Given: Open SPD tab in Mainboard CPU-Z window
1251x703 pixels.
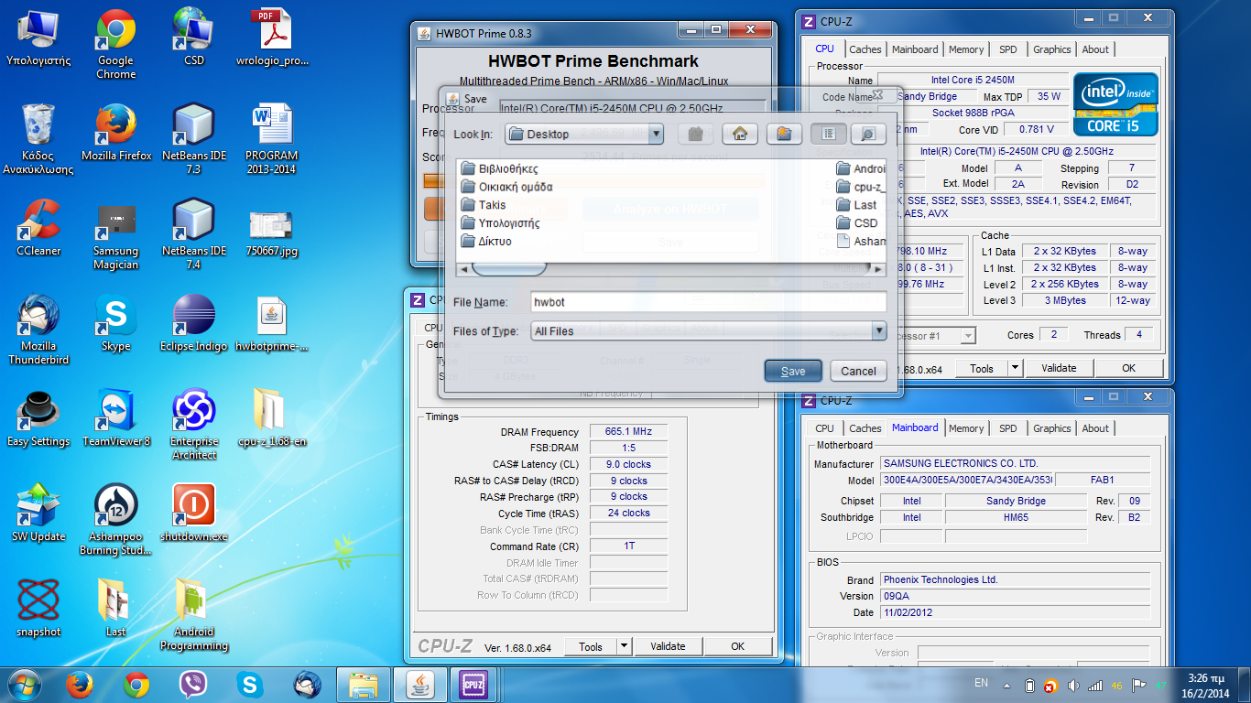Looking at the screenshot, I should pyautogui.click(x=1007, y=428).
